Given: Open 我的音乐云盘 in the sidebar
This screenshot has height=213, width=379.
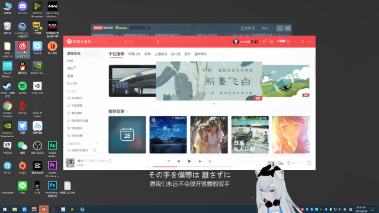Looking at the screenshot, I should pos(78,121).
